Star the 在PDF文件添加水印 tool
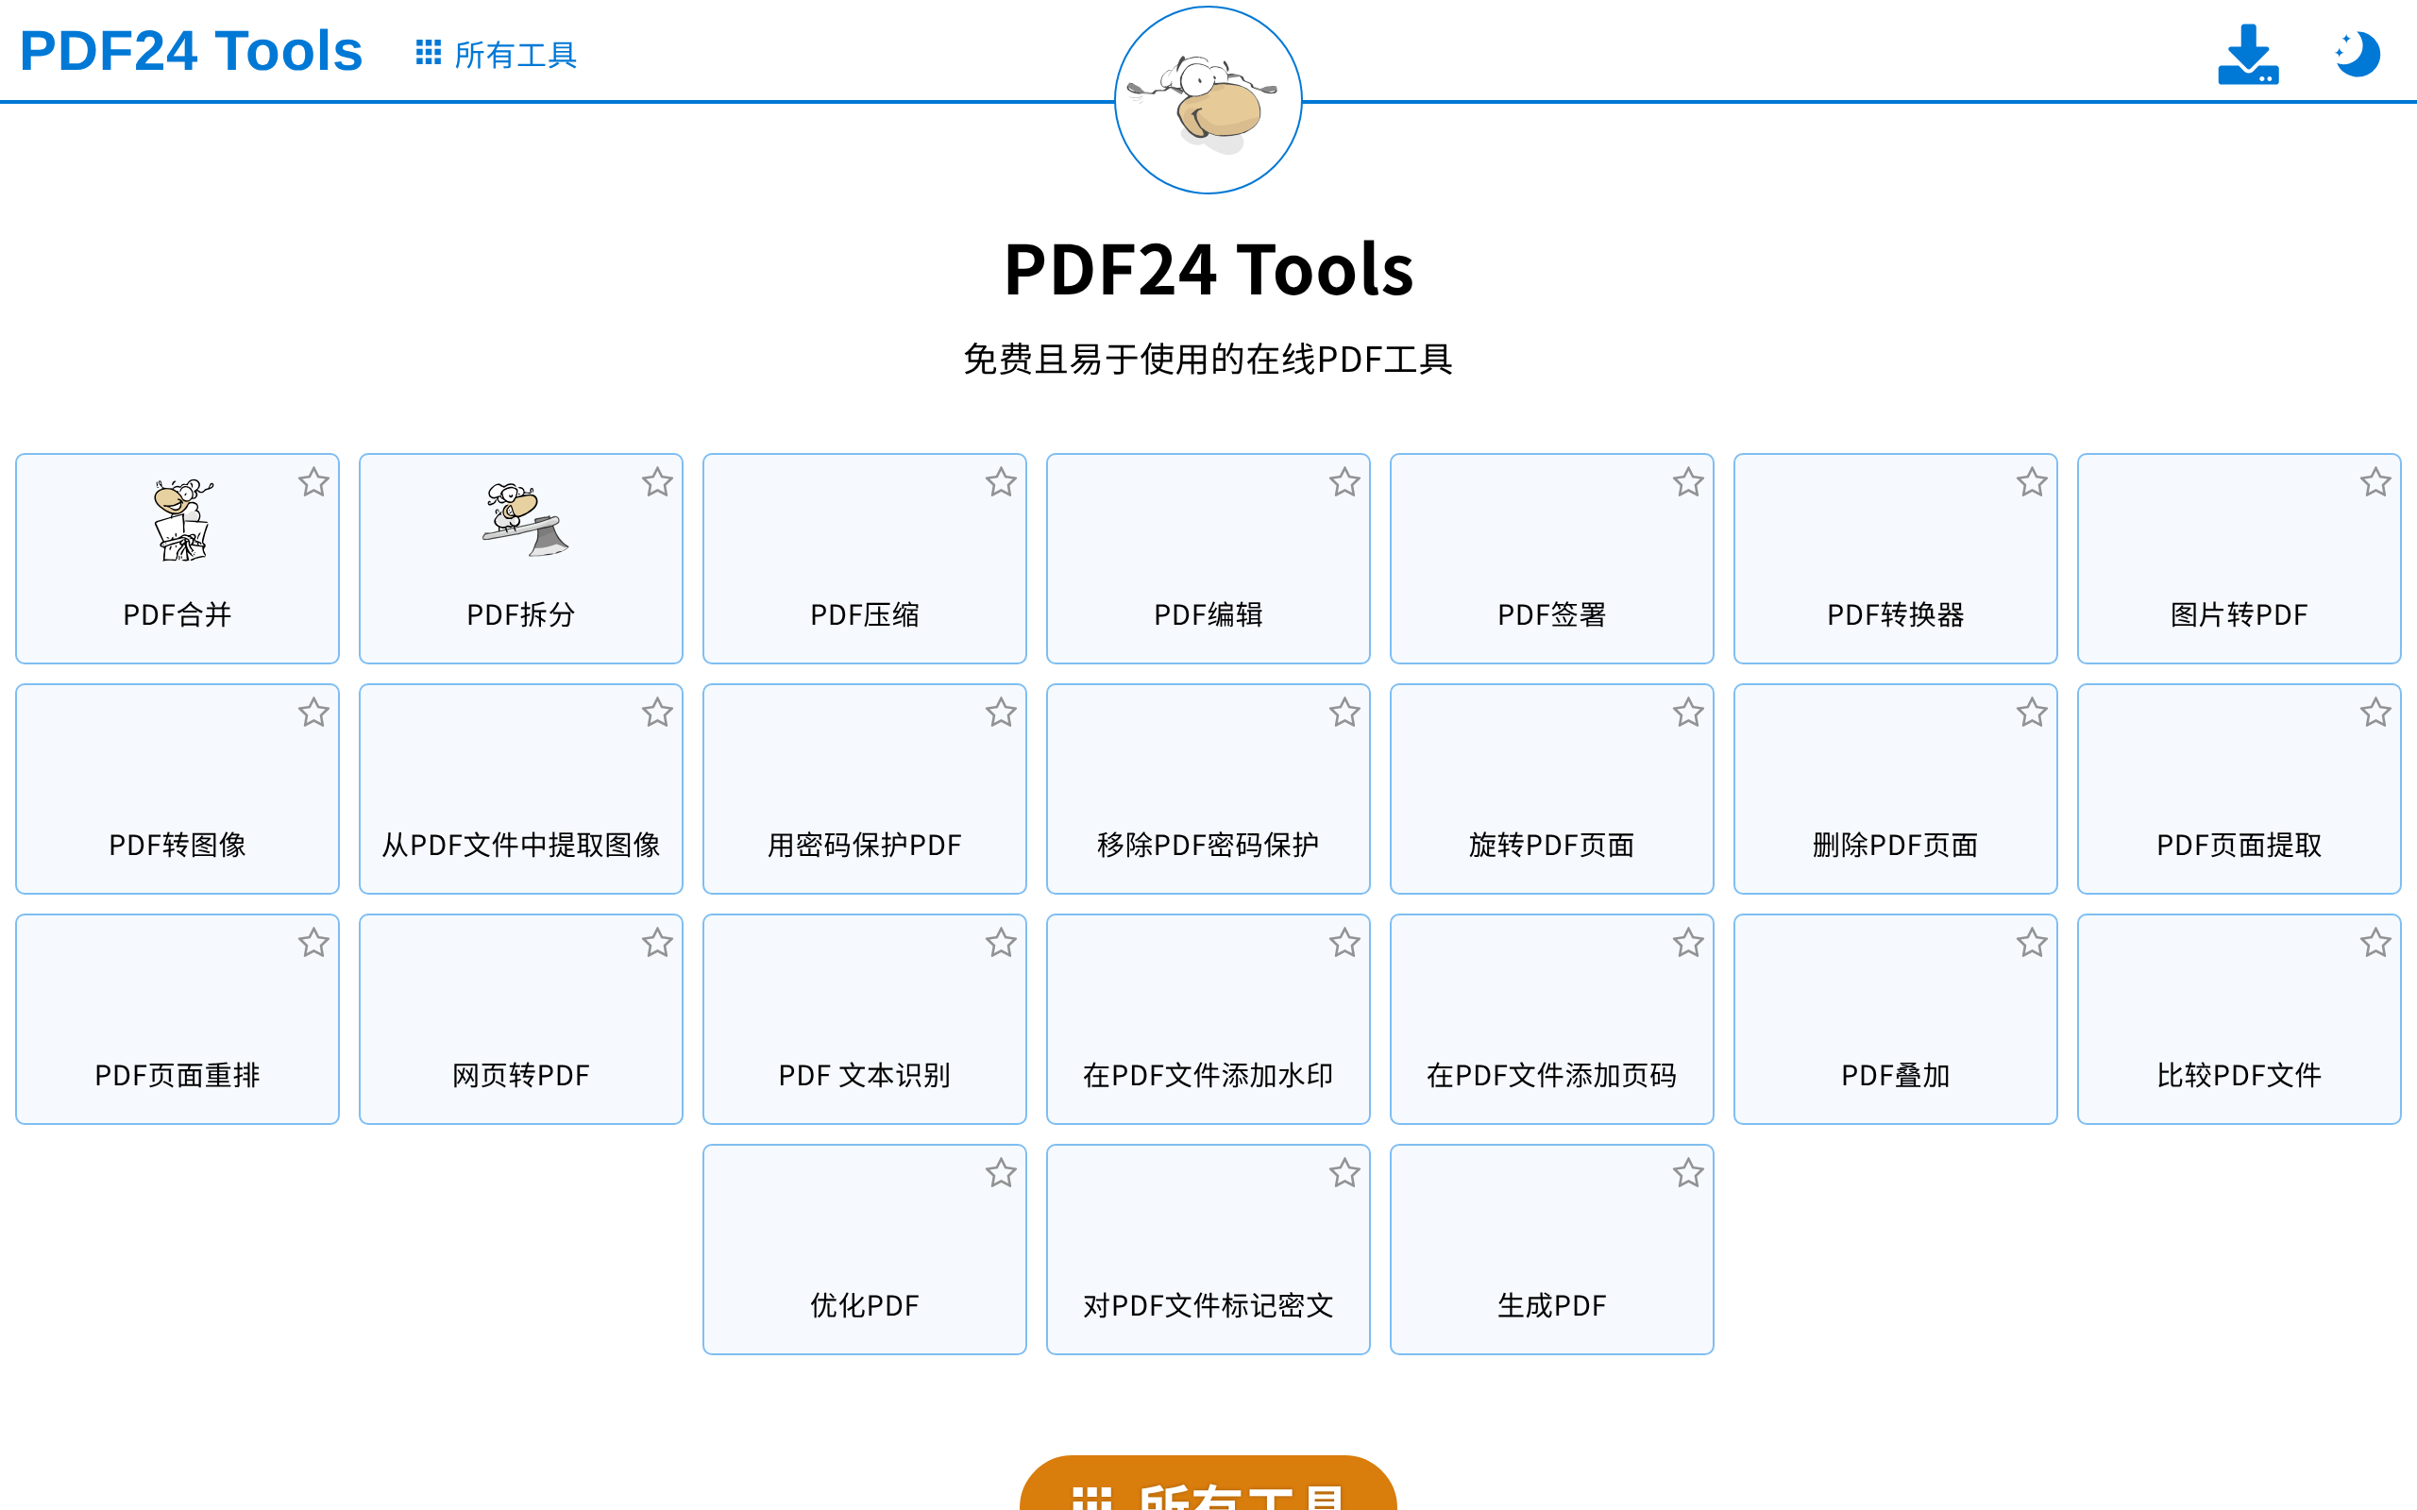 pos(1344,943)
